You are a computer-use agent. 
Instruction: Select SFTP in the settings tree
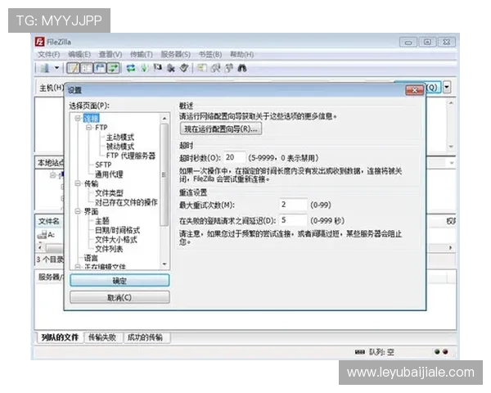click(103, 165)
